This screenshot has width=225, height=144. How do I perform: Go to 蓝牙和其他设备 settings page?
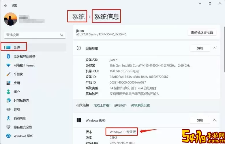25,56
